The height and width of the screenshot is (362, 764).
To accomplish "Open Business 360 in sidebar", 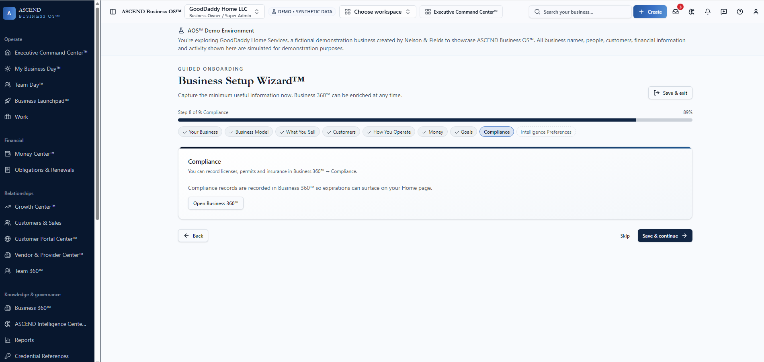I will 47,308.
